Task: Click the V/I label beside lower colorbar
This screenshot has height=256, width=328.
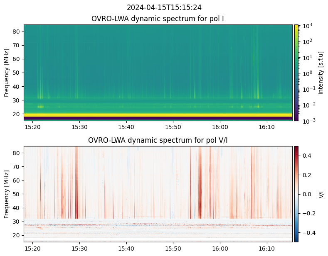Action: coord(321,194)
